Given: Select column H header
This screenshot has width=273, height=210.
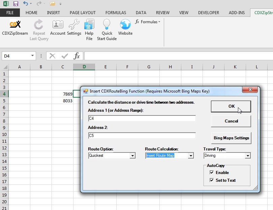Looking at the screenshot, I should [170, 67].
